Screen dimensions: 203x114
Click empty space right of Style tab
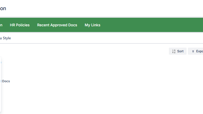104,38
